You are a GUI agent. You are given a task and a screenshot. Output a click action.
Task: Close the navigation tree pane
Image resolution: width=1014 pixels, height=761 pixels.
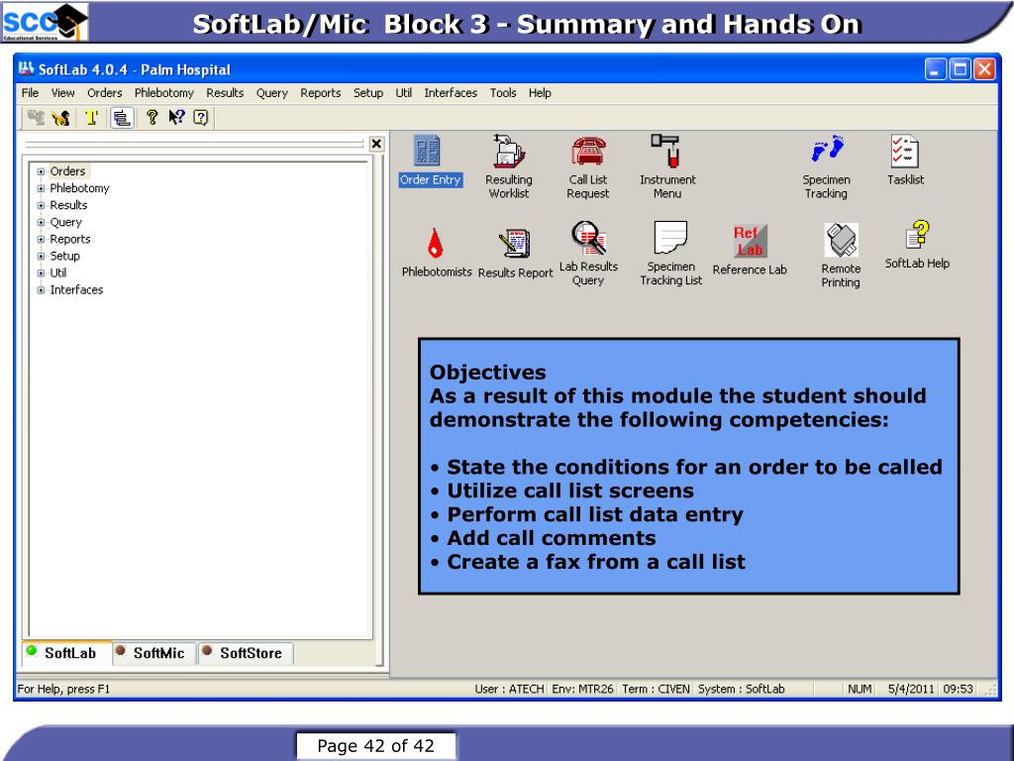[376, 144]
